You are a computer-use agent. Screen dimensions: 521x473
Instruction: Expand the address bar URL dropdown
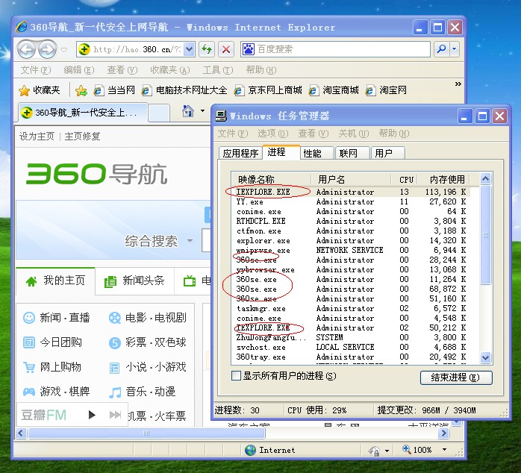189,49
